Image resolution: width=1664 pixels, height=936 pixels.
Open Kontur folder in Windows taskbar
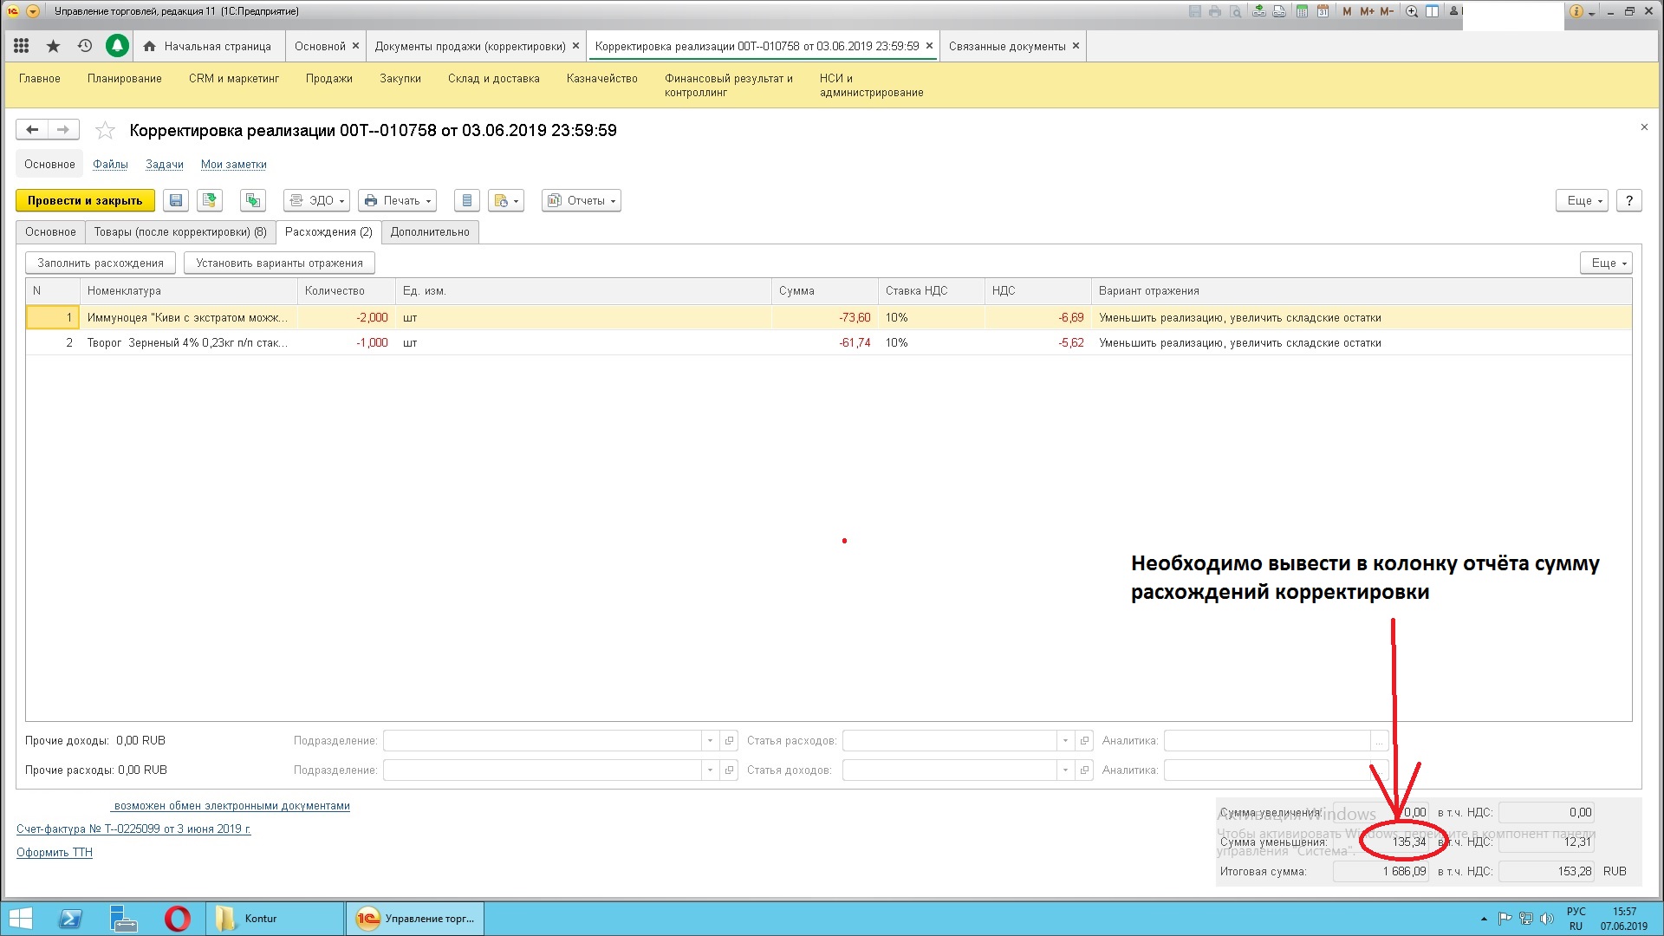[x=260, y=918]
